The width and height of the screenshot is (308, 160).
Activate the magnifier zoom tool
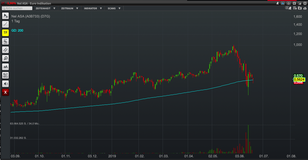6,58
